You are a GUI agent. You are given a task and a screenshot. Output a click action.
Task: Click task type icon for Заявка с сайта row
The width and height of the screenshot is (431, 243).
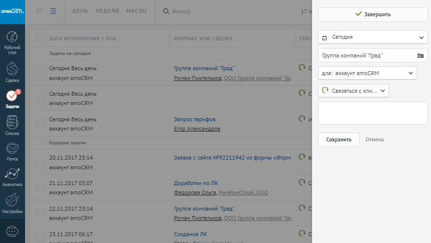tap(302, 157)
